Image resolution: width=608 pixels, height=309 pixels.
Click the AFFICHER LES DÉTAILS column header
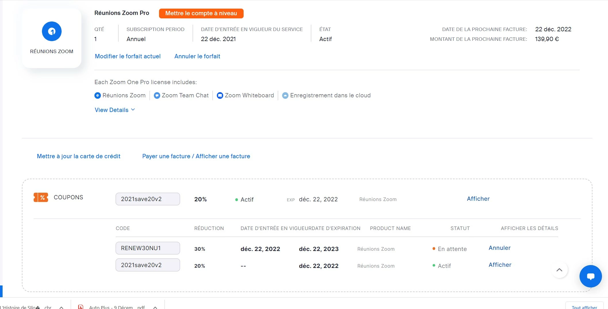529,228
